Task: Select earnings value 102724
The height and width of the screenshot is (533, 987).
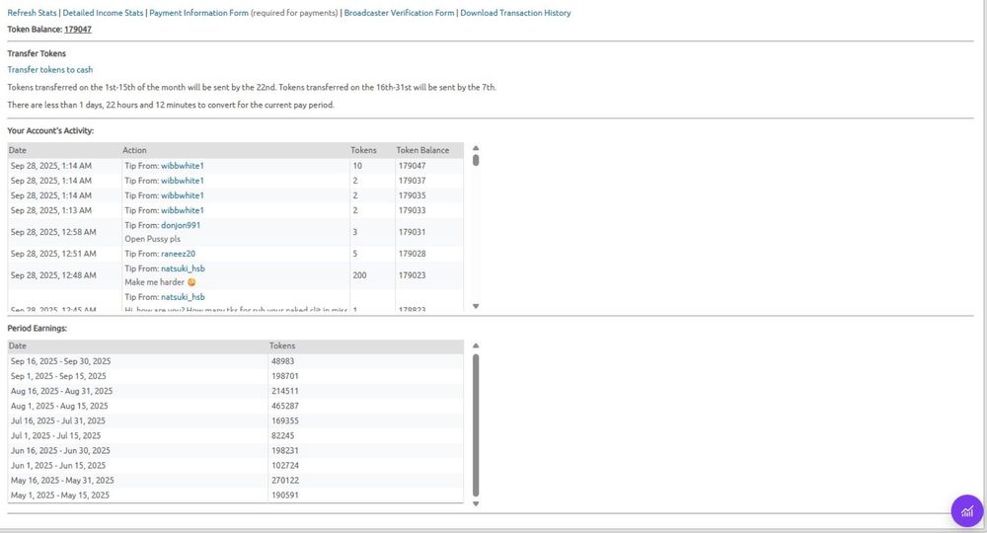Action: tap(285, 466)
